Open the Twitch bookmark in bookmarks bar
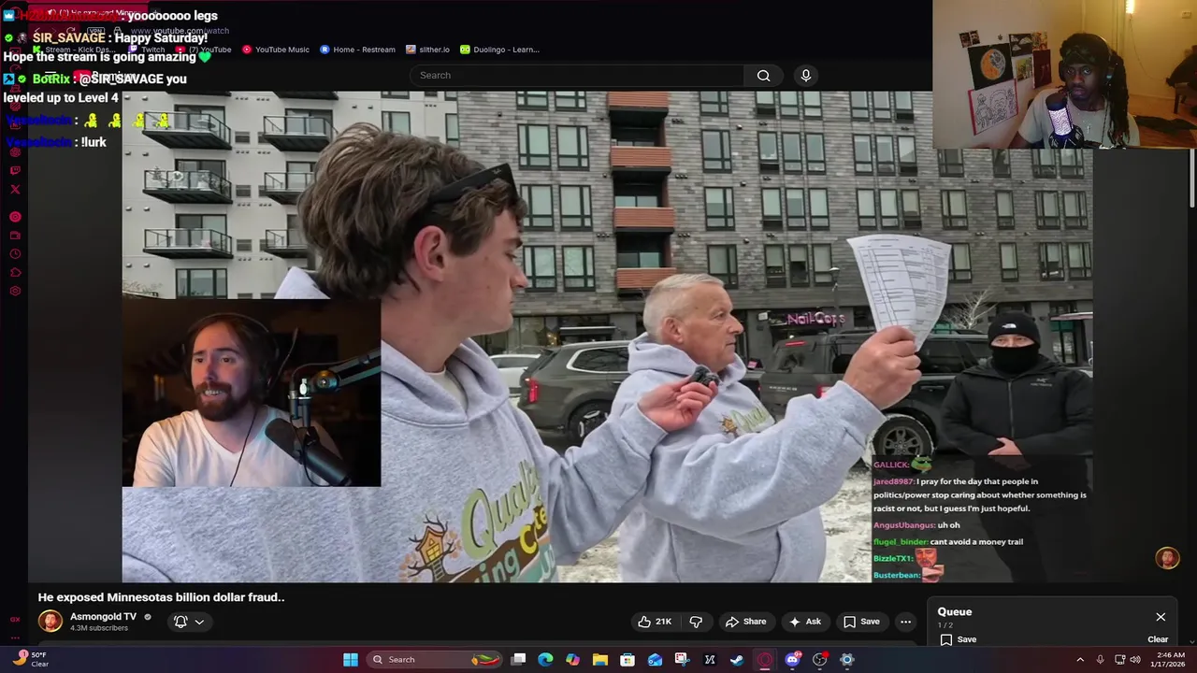This screenshot has height=673, width=1197. (147, 50)
